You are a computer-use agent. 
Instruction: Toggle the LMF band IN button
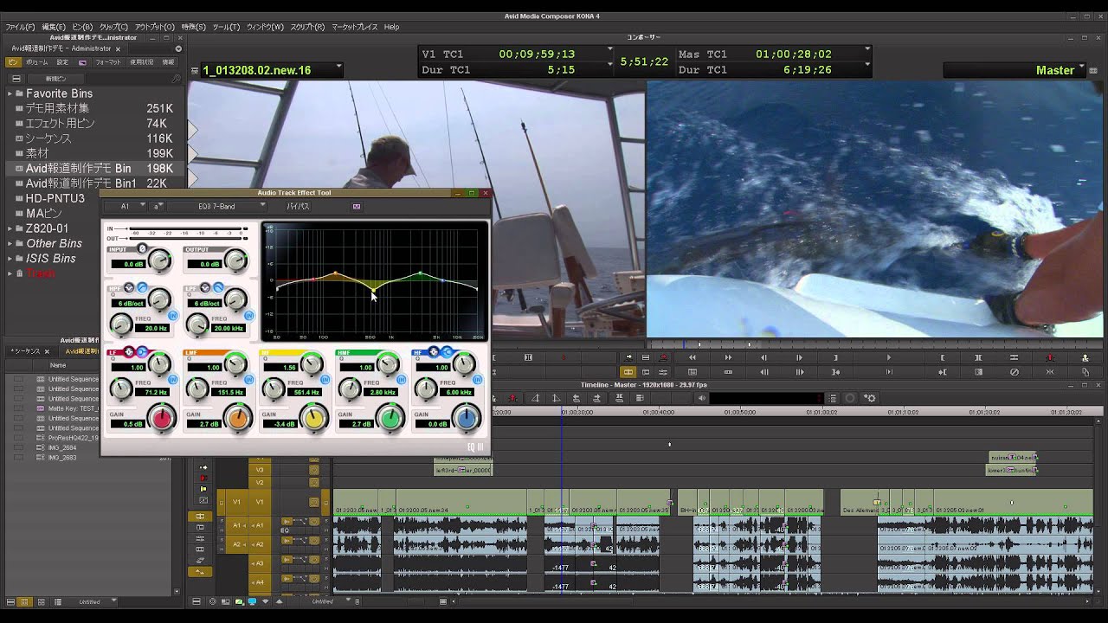tap(249, 380)
